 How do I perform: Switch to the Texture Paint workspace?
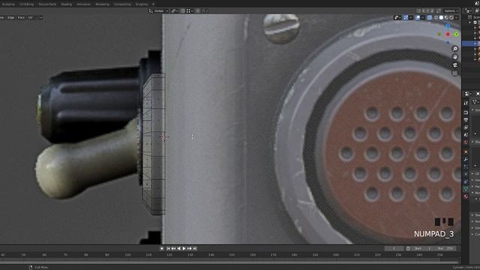pyautogui.click(x=47, y=4)
